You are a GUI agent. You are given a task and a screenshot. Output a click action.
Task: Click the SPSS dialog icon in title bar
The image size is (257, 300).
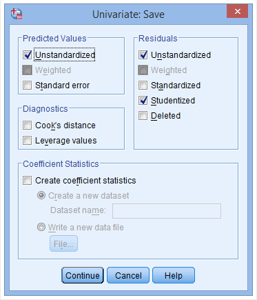pyautogui.click(x=17, y=14)
